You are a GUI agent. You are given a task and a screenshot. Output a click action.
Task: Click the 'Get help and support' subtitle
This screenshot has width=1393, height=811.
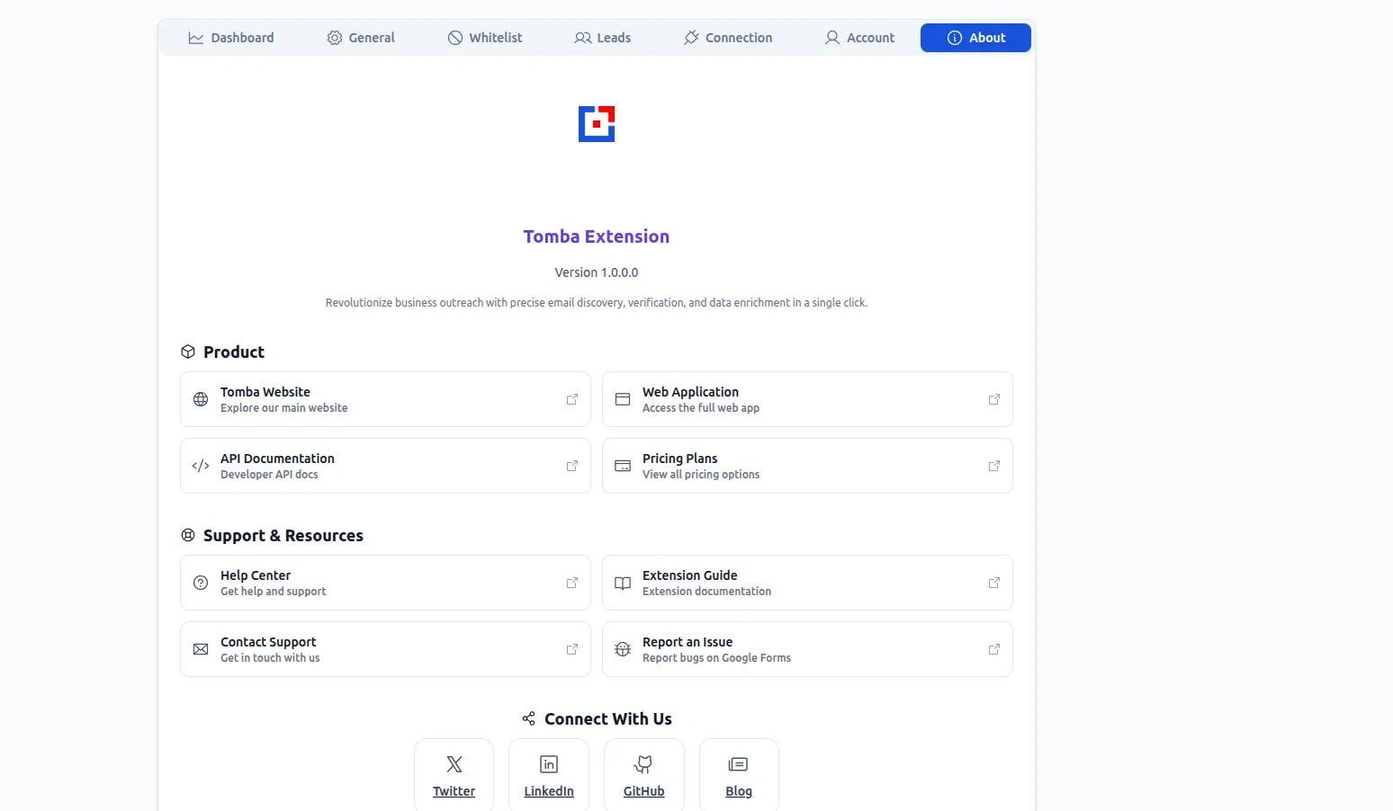[x=273, y=592]
